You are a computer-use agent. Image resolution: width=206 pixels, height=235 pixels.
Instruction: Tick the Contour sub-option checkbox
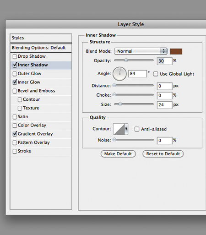coord(20,100)
